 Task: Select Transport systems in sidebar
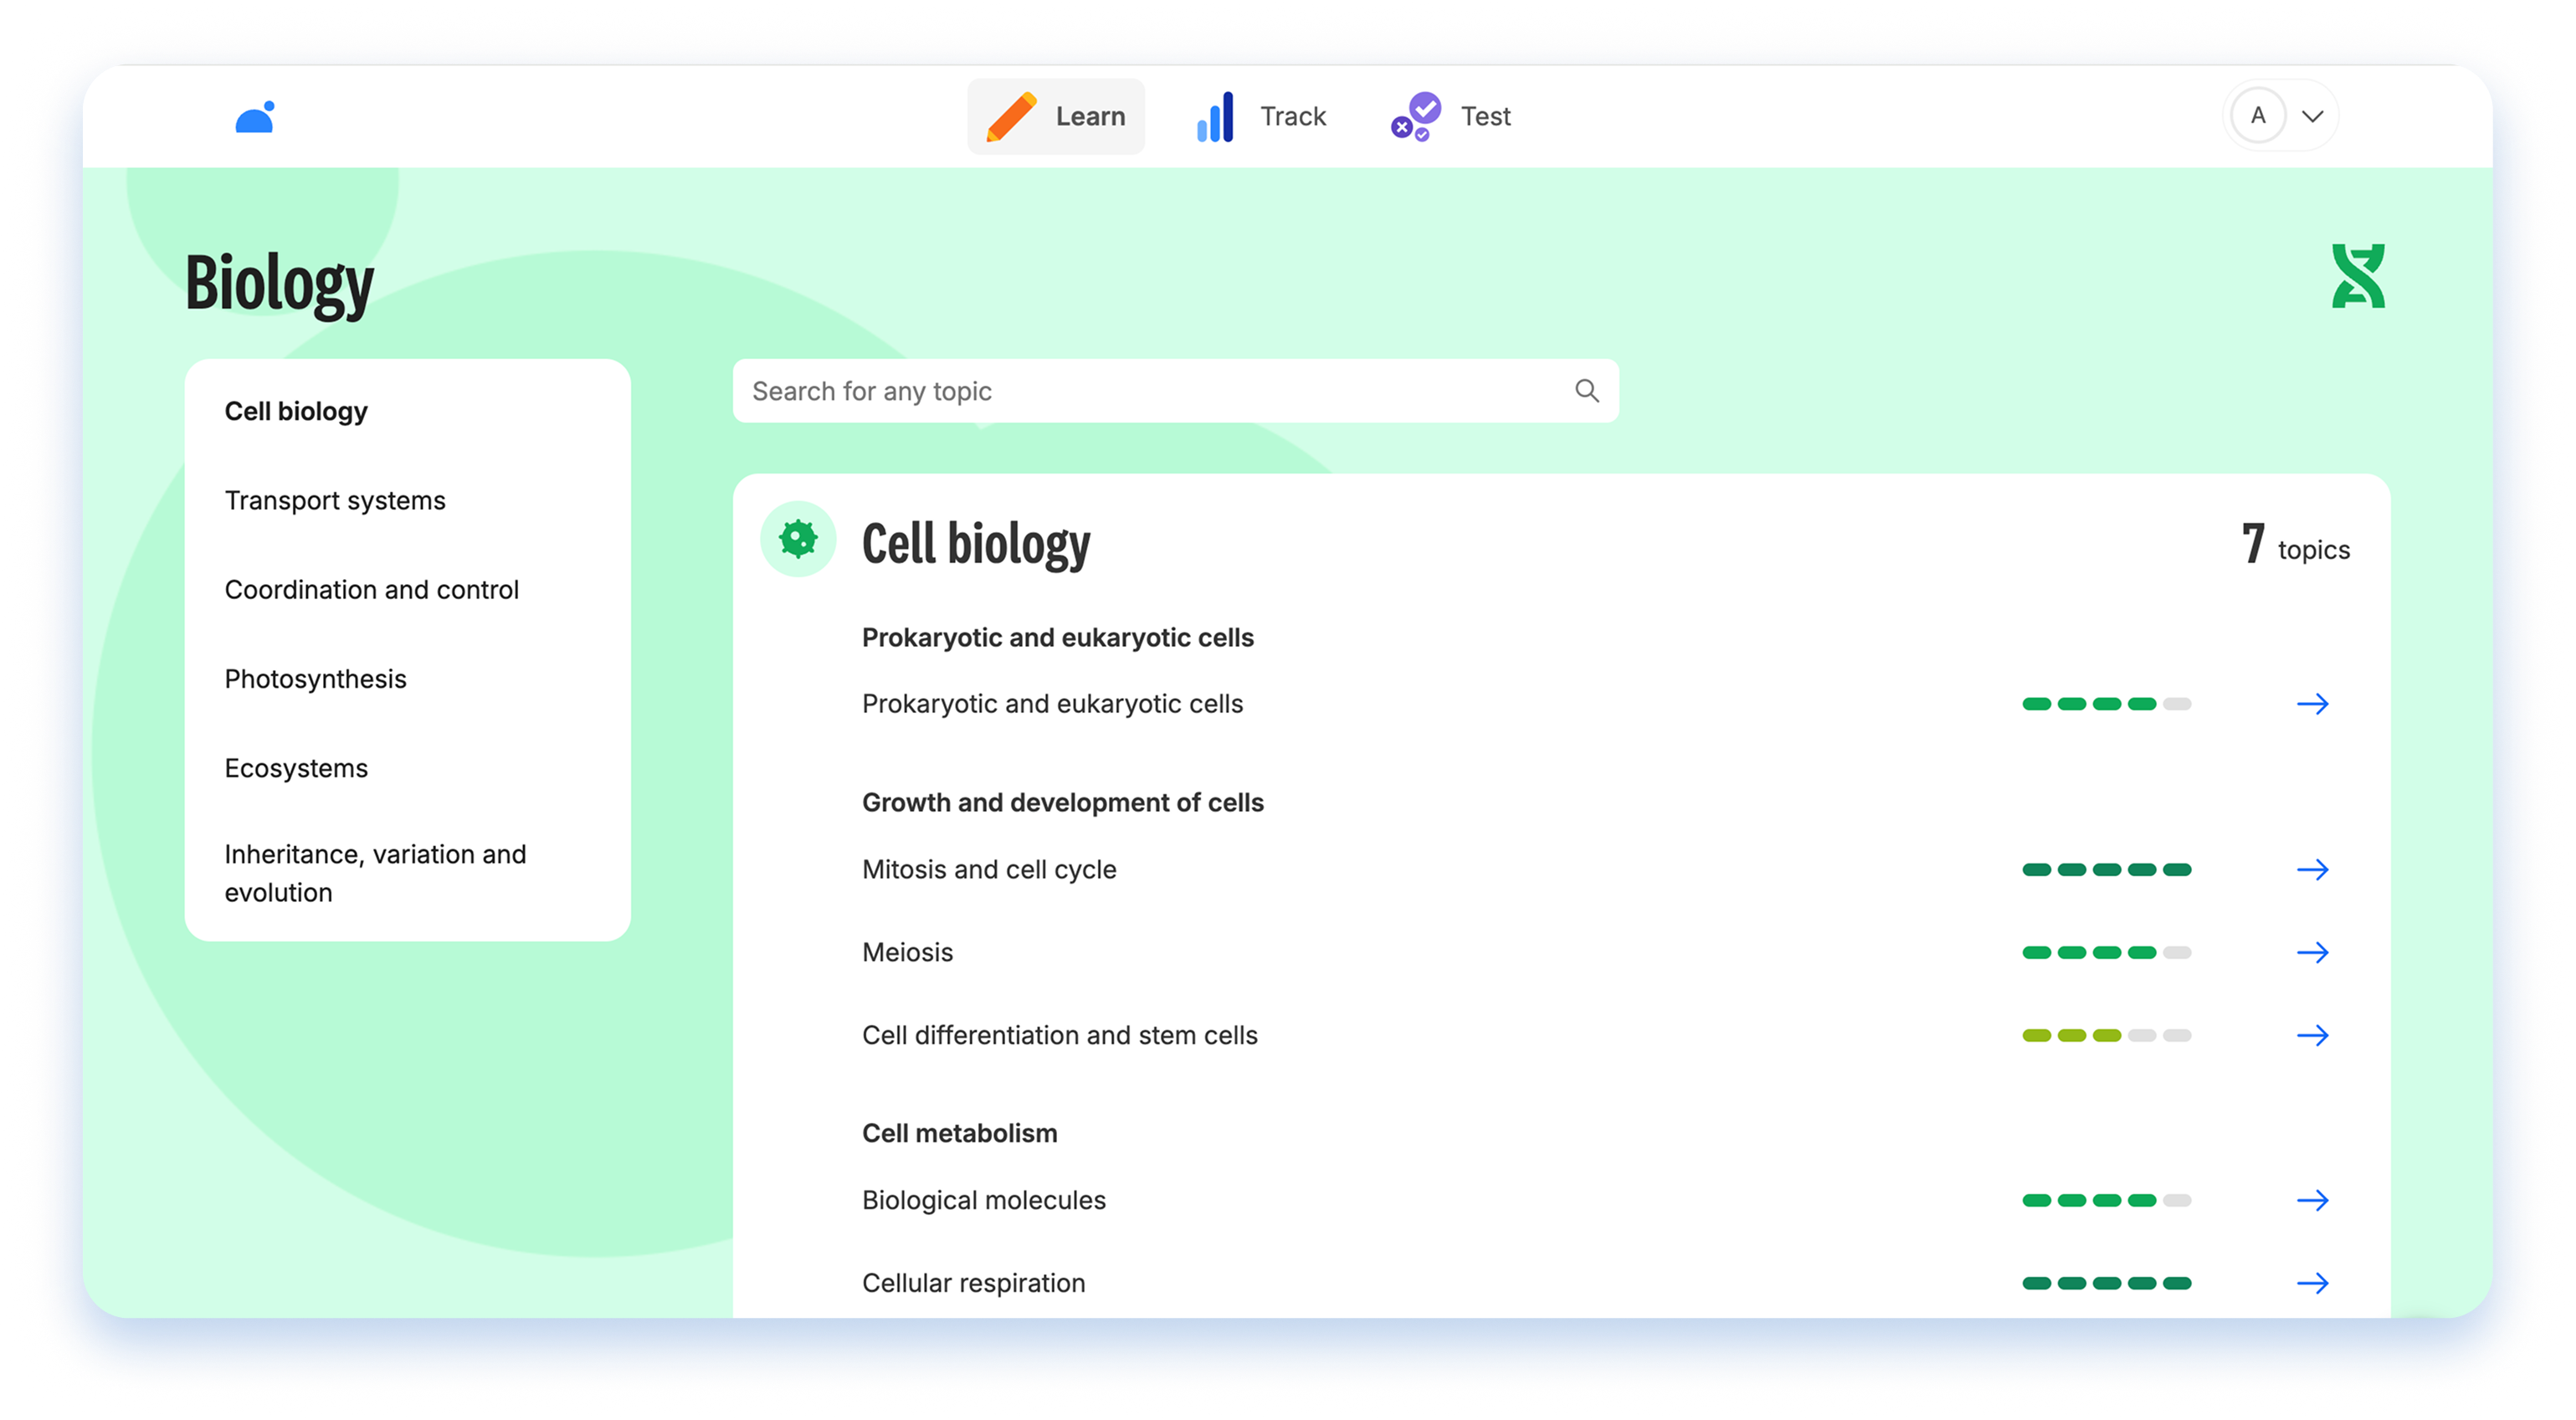tap(335, 500)
